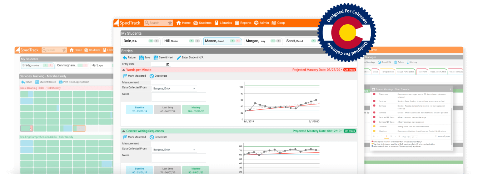
Task: Switch to Class Accom/Mod tab
Action: [438, 72]
